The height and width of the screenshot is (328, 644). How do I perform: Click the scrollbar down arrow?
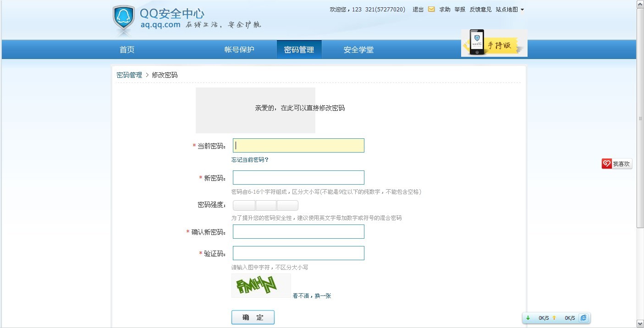coord(640,324)
